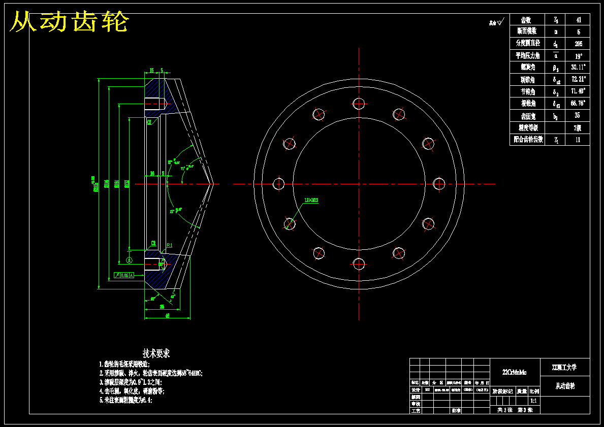
Task: Select the 15 width dimension at section top
Action: (x=151, y=71)
